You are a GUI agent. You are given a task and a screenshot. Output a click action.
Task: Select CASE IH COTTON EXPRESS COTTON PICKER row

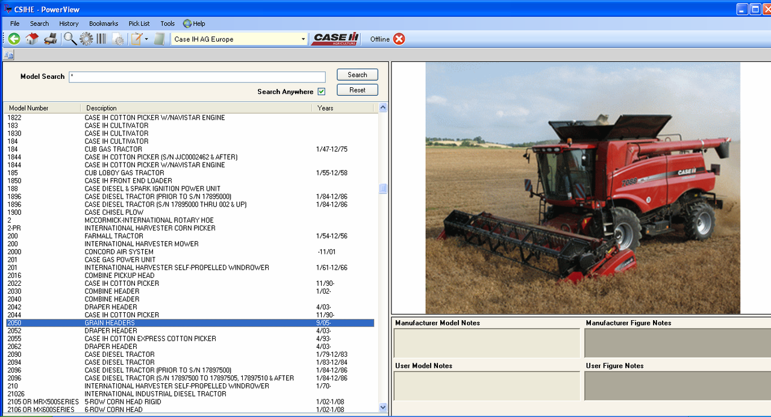[x=190, y=339]
